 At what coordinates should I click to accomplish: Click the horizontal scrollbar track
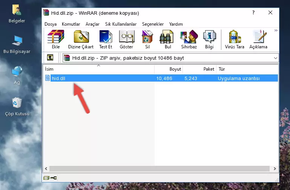click(160, 168)
